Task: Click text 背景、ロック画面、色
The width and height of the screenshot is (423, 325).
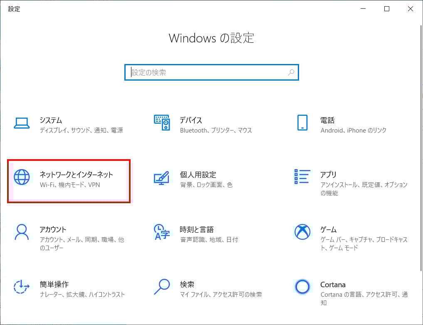Action: click(x=206, y=185)
